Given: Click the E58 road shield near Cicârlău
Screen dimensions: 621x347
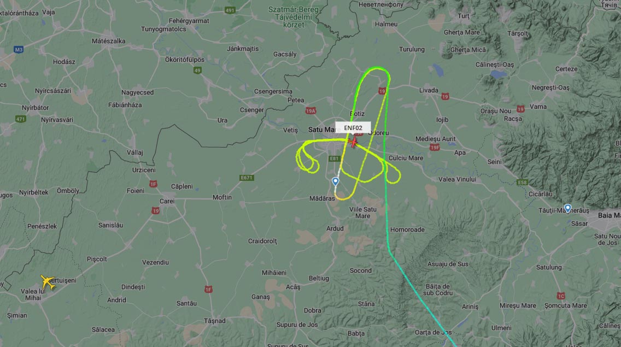Looking at the screenshot, I should [x=522, y=182].
